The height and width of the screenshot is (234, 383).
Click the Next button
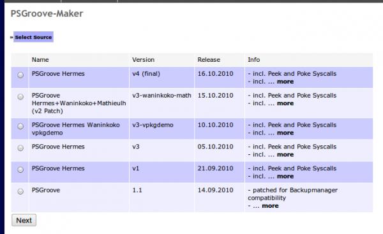tap(24, 220)
